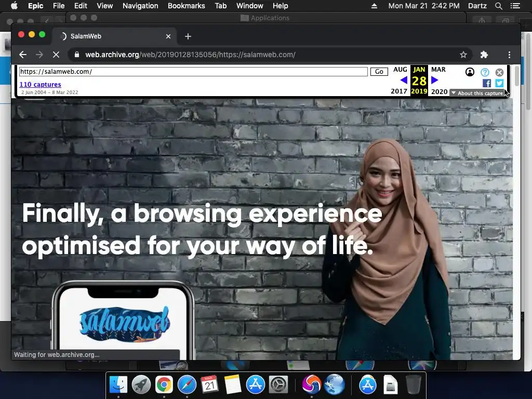This screenshot has width=532, height=399.
Task: Go to next capture with blue right arrow
Action: [x=435, y=80]
